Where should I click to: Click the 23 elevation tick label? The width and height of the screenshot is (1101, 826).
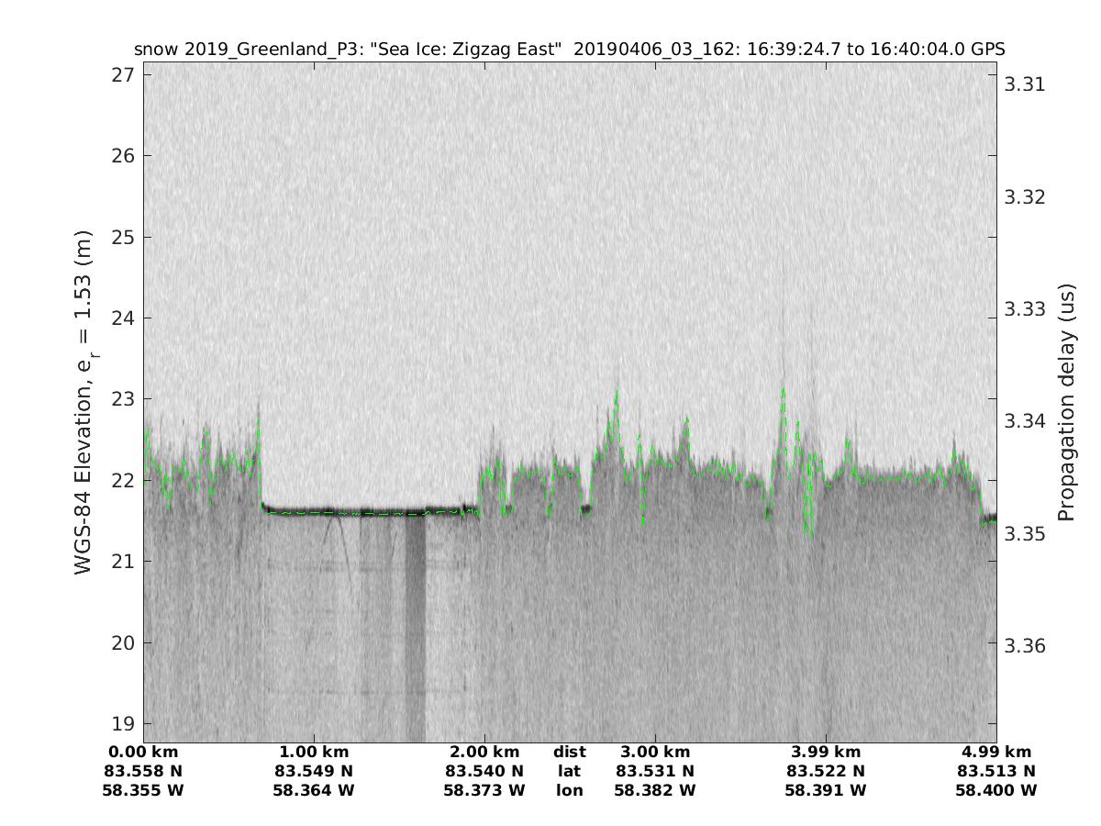tap(123, 399)
